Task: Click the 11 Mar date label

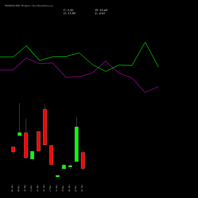Action: tap(31, 188)
